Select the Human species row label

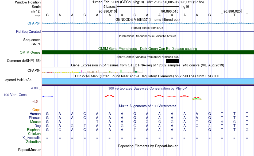[x=35, y=114]
